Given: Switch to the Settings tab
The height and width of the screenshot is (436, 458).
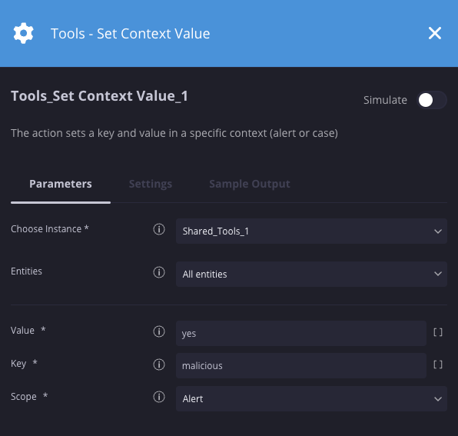Looking at the screenshot, I should (x=151, y=184).
